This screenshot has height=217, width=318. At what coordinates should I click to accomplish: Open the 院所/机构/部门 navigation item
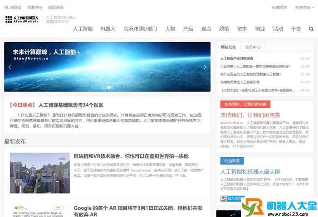click(x=140, y=29)
